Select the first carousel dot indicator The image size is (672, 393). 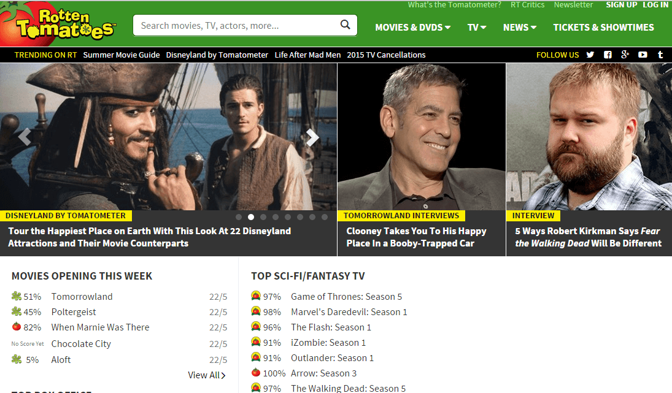pos(239,217)
